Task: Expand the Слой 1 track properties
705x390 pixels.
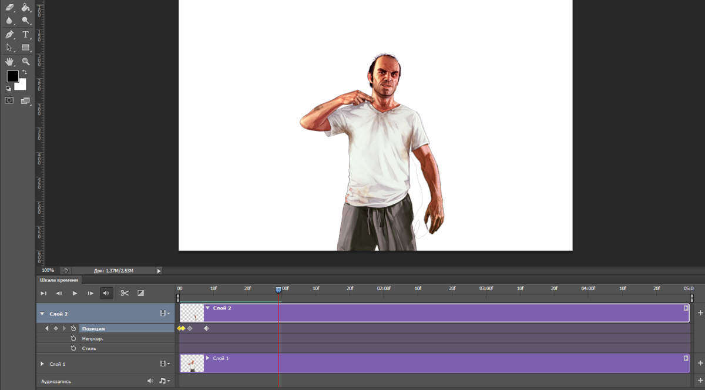Action: coord(42,364)
